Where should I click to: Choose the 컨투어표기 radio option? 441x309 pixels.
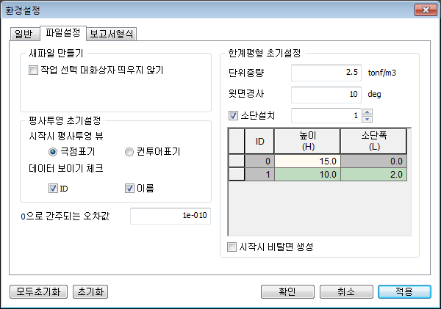tap(129, 152)
